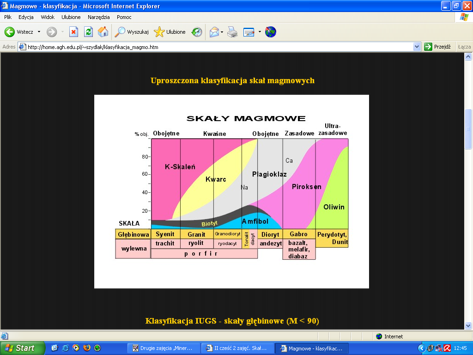Click the Wstecz back button
The width and height of the screenshot is (473, 355).
click(x=19, y=32)
